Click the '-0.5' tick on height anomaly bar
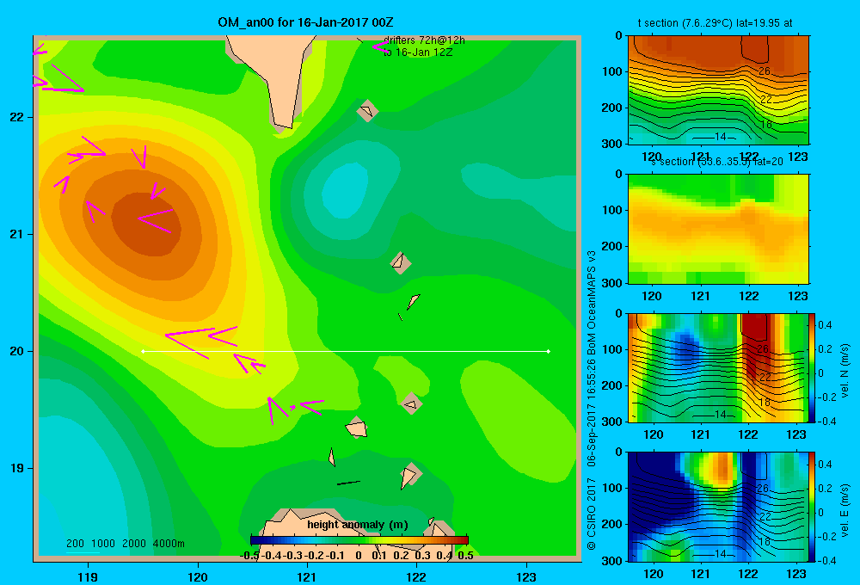 click(249, 556)
